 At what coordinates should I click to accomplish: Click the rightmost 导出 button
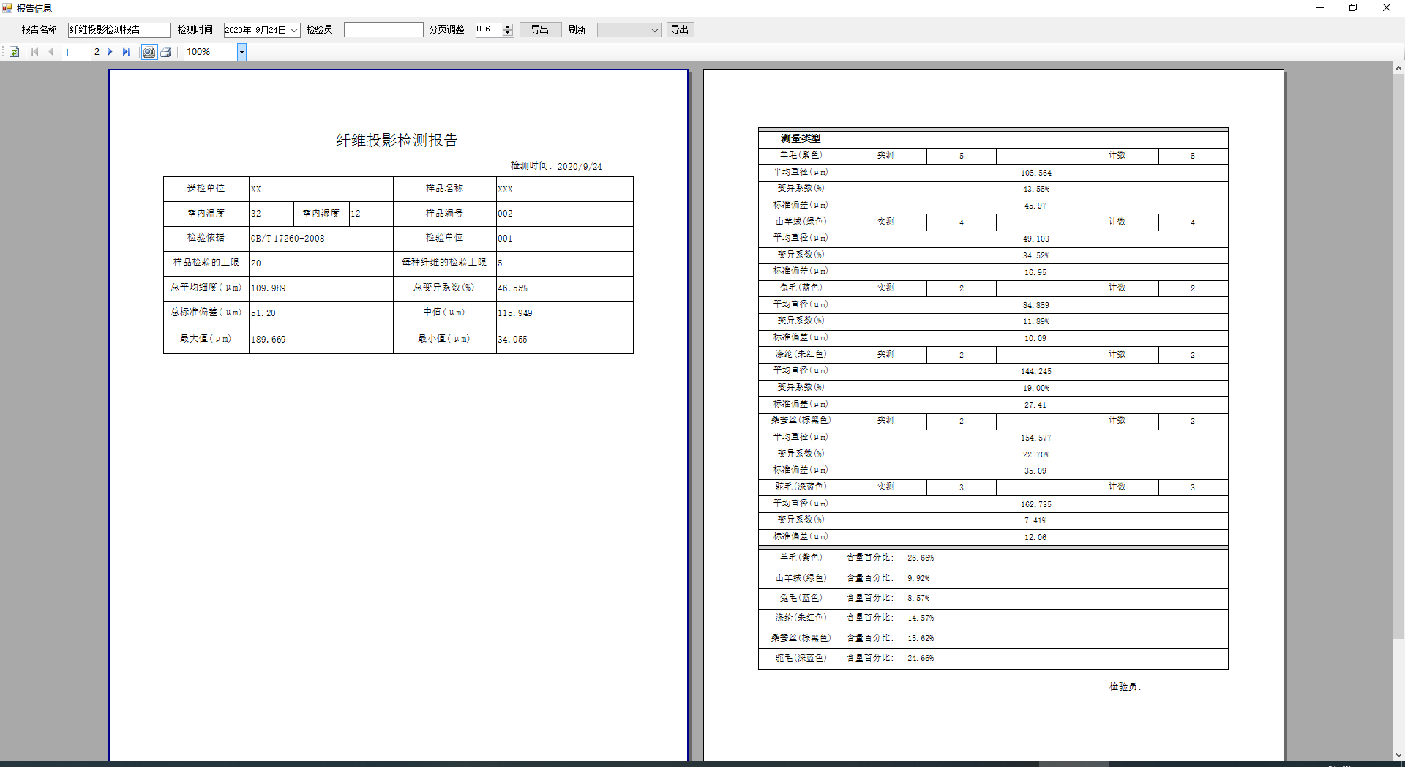pos(680,29)
